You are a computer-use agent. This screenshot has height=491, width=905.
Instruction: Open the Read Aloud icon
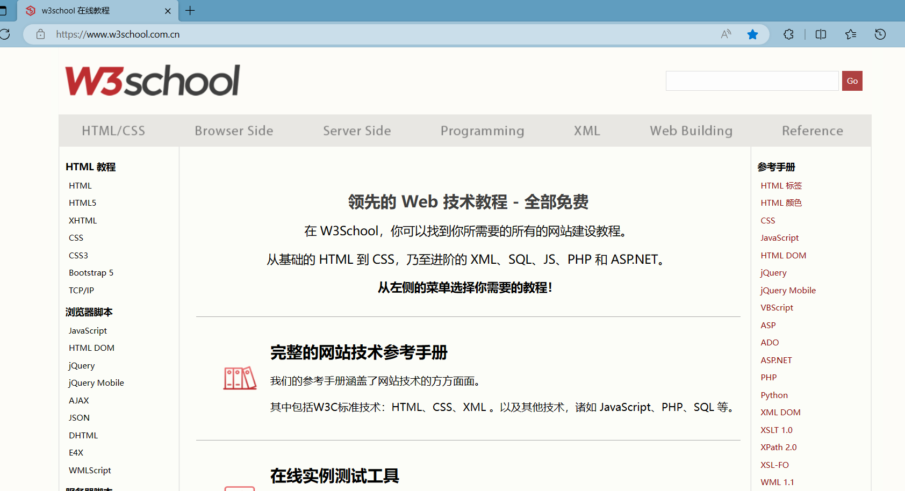tap(726, 34)
